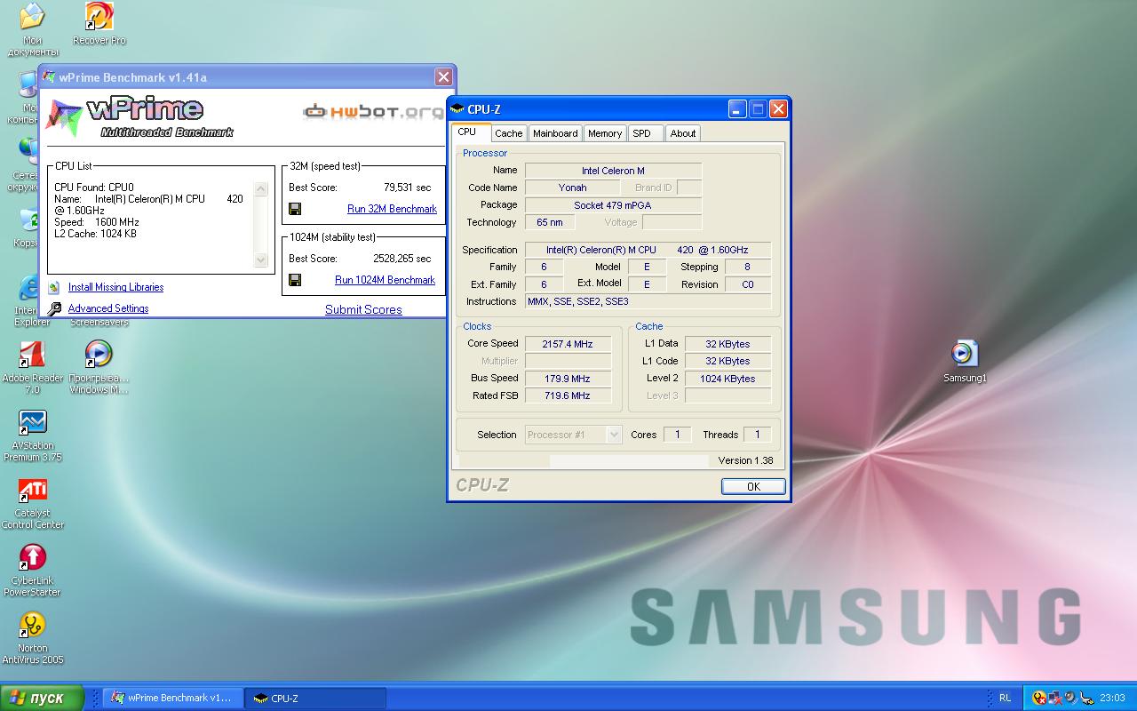Click the Instructions field MMX, SSE, SSE2, SSE3

click(648, 301)
